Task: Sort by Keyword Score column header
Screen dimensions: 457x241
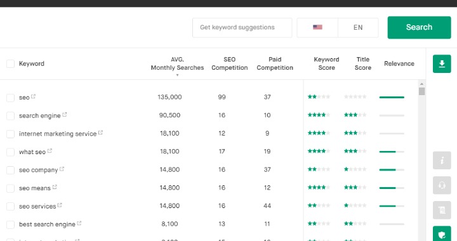Action: (x=326, y=63)
